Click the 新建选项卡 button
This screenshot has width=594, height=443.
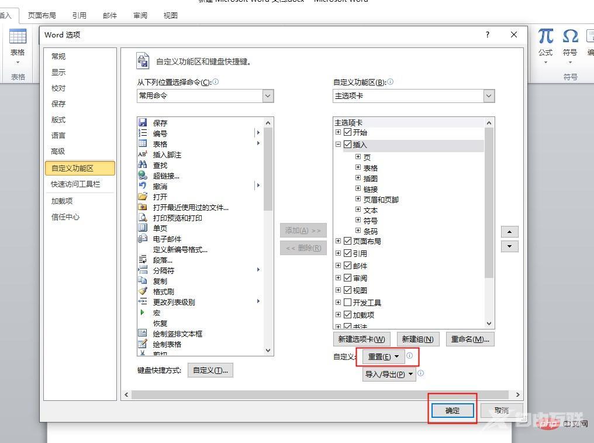click(x=361, y=339)
